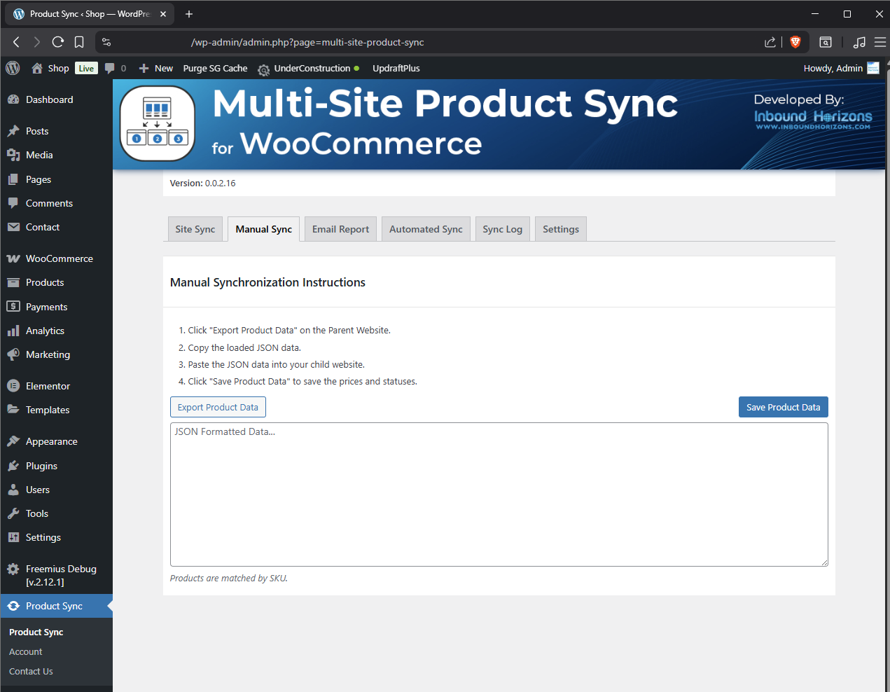The height and width of the screenshot is (692, 890).
Task: Click the music note playlist icon
Action: (859, 42)
